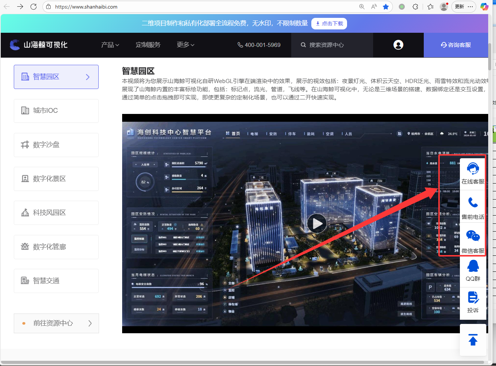Click the 智慧园区 page heading

pos(138,71)
